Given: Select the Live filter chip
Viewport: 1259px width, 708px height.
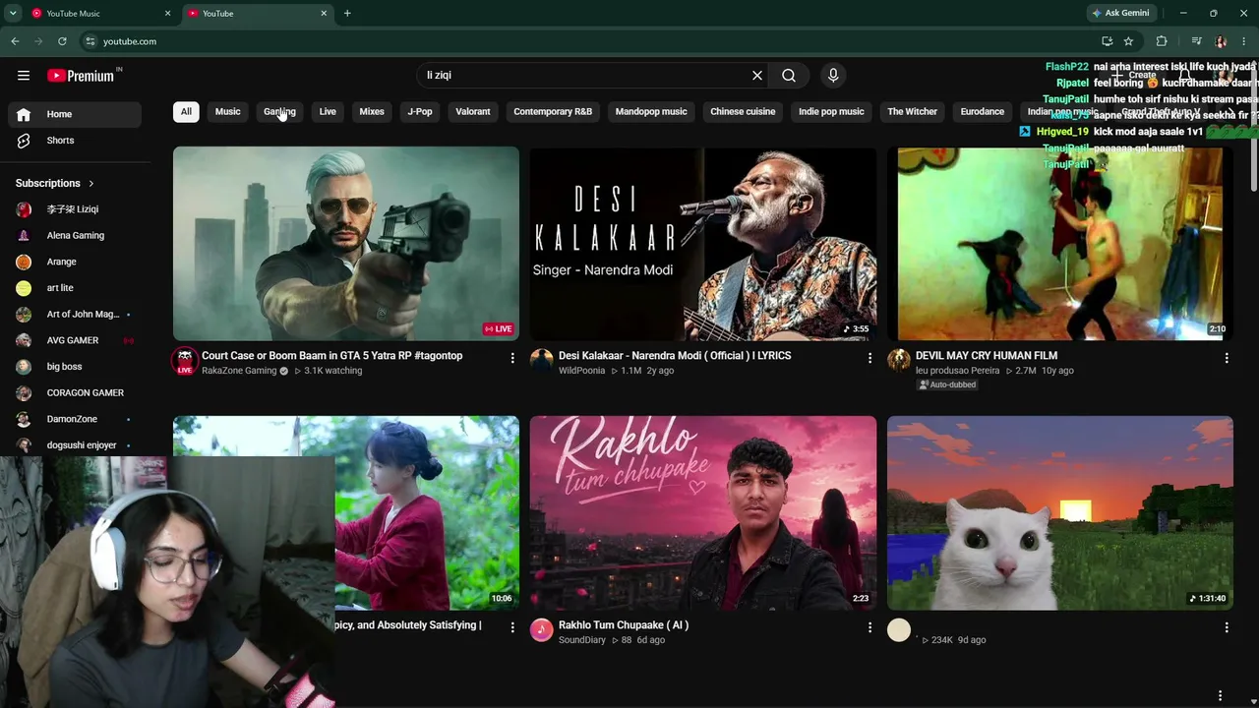Looking at the screenshot, I should pyautogui.click(x=328, y=112).
